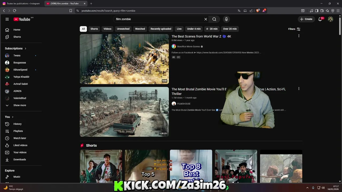342x192 pixels.
Task: Play the Most Brutal Zombie Movie thumbnail
Action: coord(124,112)
